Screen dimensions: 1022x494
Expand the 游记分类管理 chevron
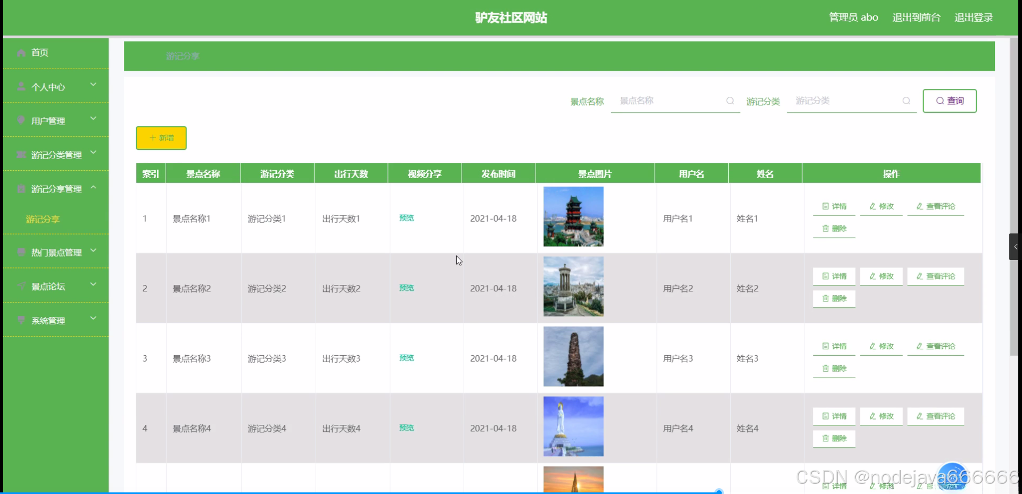coord(94,153)
